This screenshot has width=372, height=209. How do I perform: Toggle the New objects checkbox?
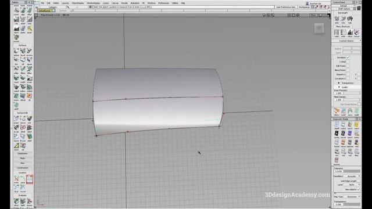[x=359, y=189]
